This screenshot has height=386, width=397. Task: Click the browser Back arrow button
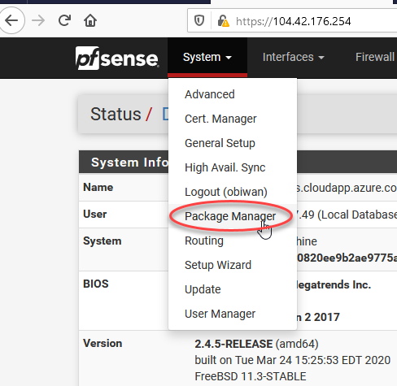click(11, 20)
